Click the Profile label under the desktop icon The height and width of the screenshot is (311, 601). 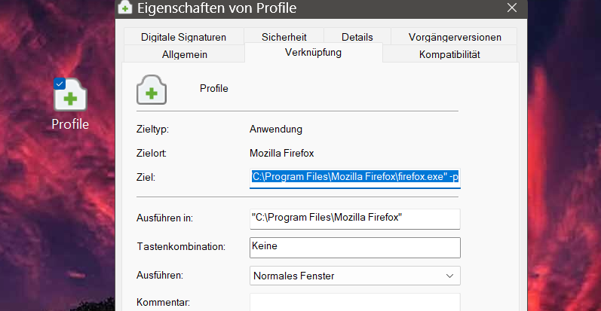coord(70,124)
